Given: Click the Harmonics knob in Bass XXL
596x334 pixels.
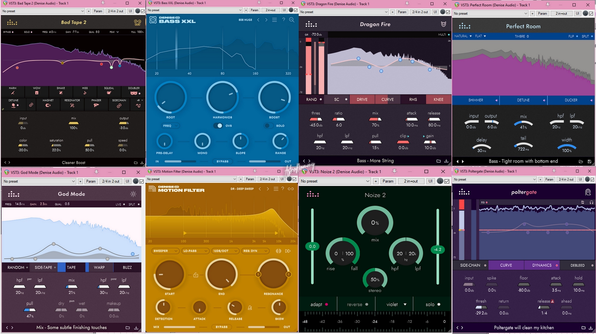Looking at the screenshot, I should point(223,97).
